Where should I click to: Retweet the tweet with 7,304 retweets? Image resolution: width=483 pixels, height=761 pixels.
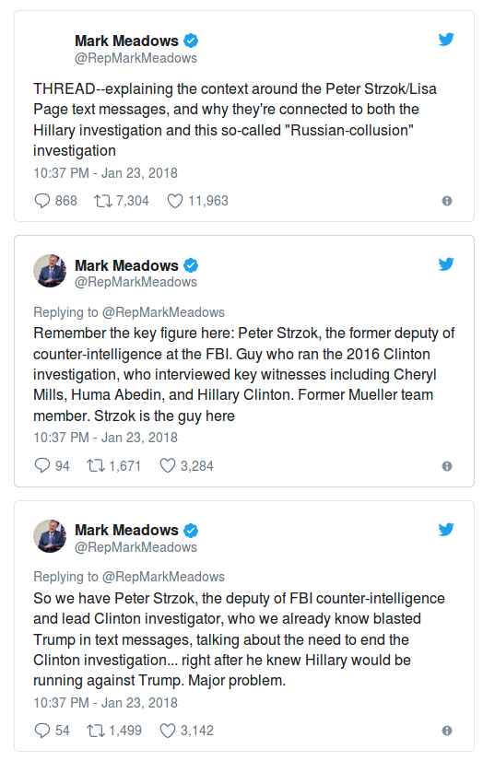click(x=103, y=201)
